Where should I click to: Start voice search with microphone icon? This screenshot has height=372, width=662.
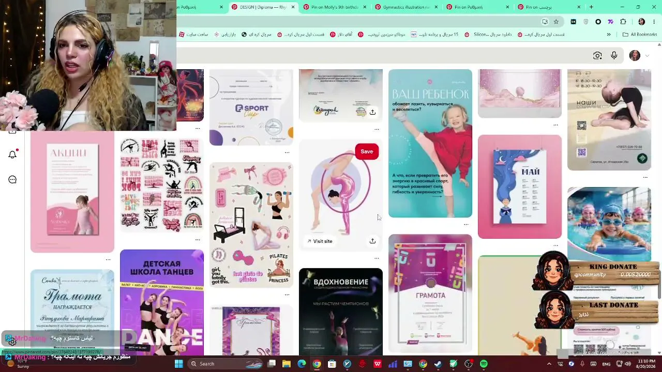(x=614, y=56)
